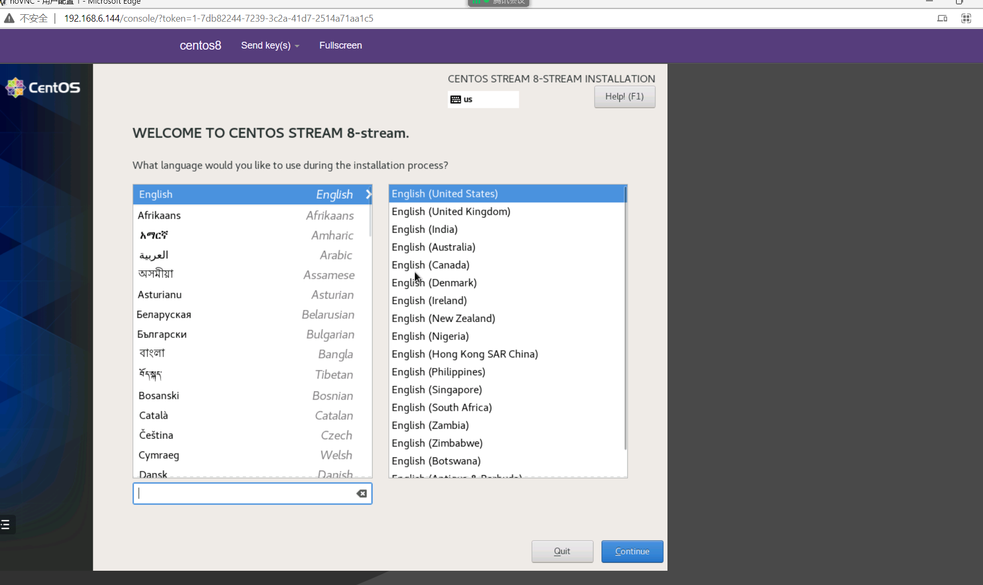Select English (United Kingdom) locale
This screenshot has height=585, width=983.
point(507,212)
